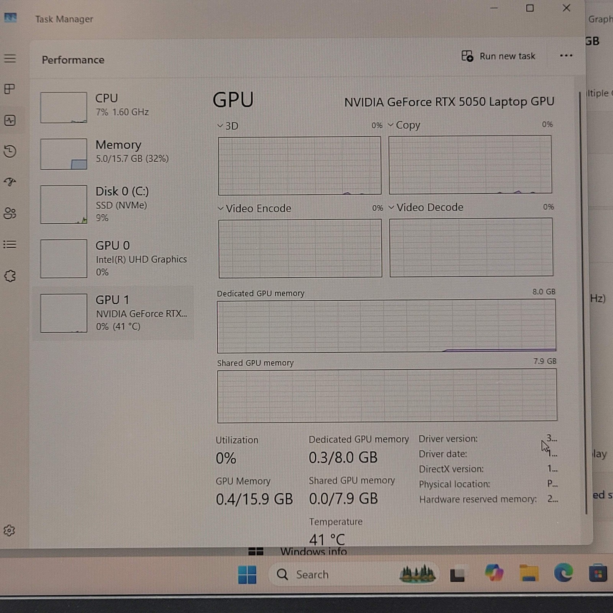Viewport: 613px width, 613px height.
Task: Click the Copy usage graph
Action: [x=470, y=165]
